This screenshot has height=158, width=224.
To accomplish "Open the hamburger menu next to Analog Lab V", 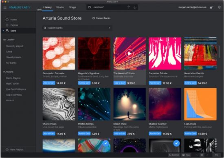I will click(x=5, y=7).
